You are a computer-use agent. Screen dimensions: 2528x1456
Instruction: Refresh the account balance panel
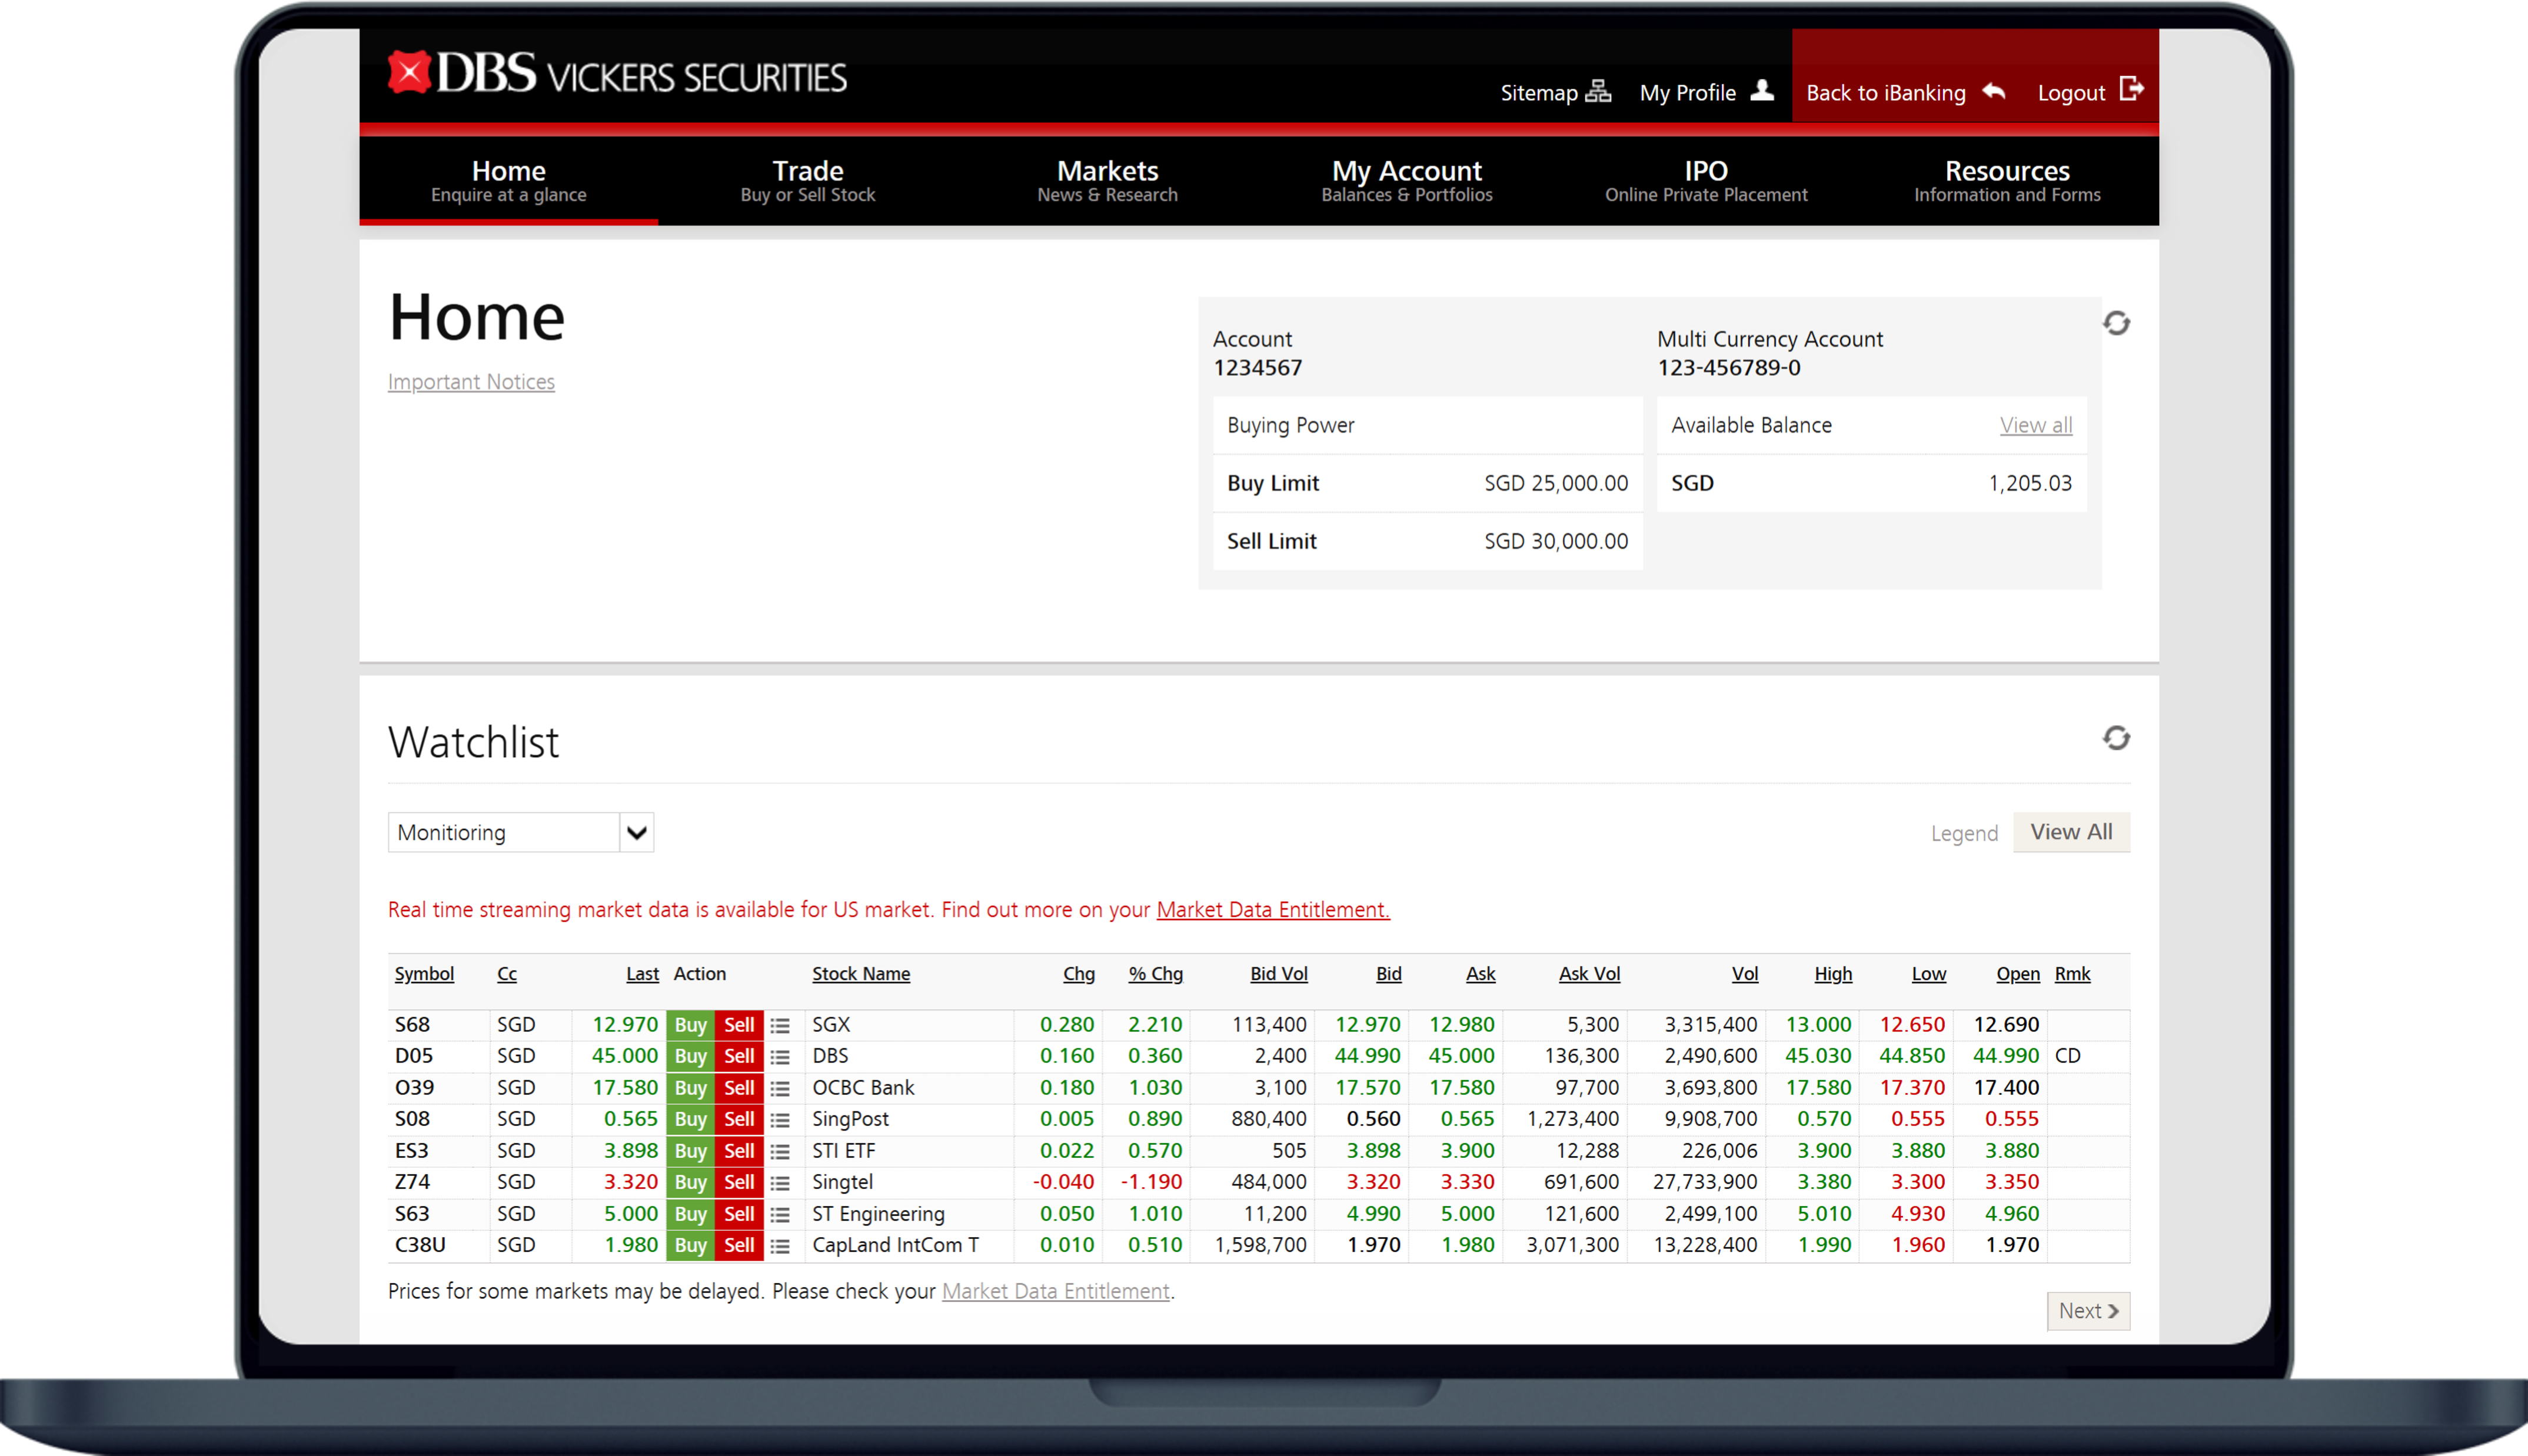[2116, 323]
